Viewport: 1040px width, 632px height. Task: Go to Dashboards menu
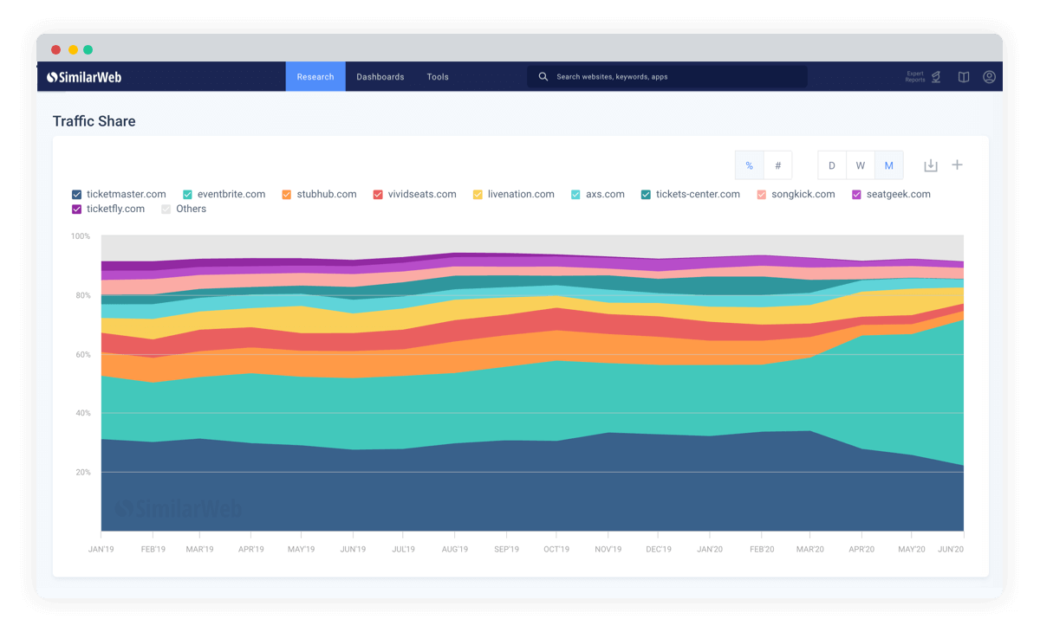click(x=380, y=77)
